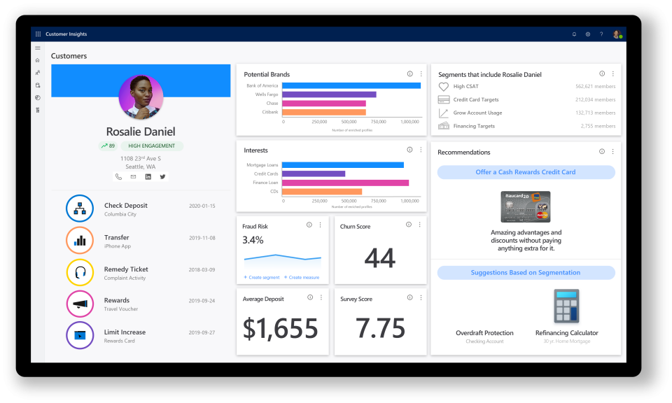This screenshot has height=403, width=672.
Task: Open more options for Recommendations card
Action: 613,152
